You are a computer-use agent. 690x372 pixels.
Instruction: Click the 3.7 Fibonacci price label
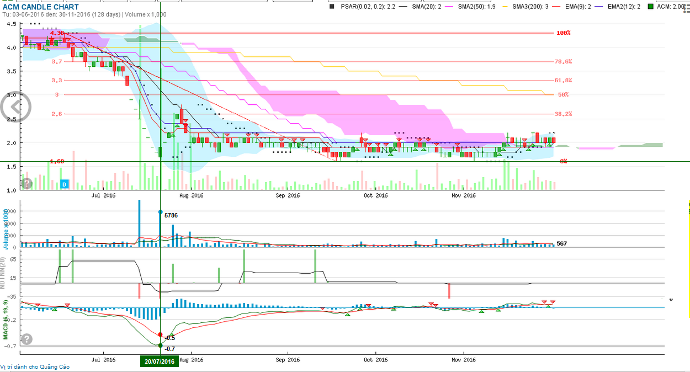coord(57,62)
